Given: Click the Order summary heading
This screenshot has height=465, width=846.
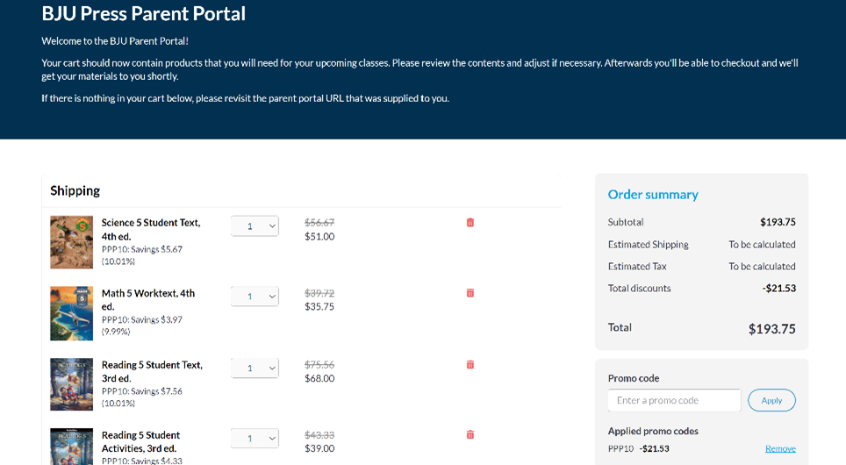Looking at the screenshot, I should click(x=653, y=195).
